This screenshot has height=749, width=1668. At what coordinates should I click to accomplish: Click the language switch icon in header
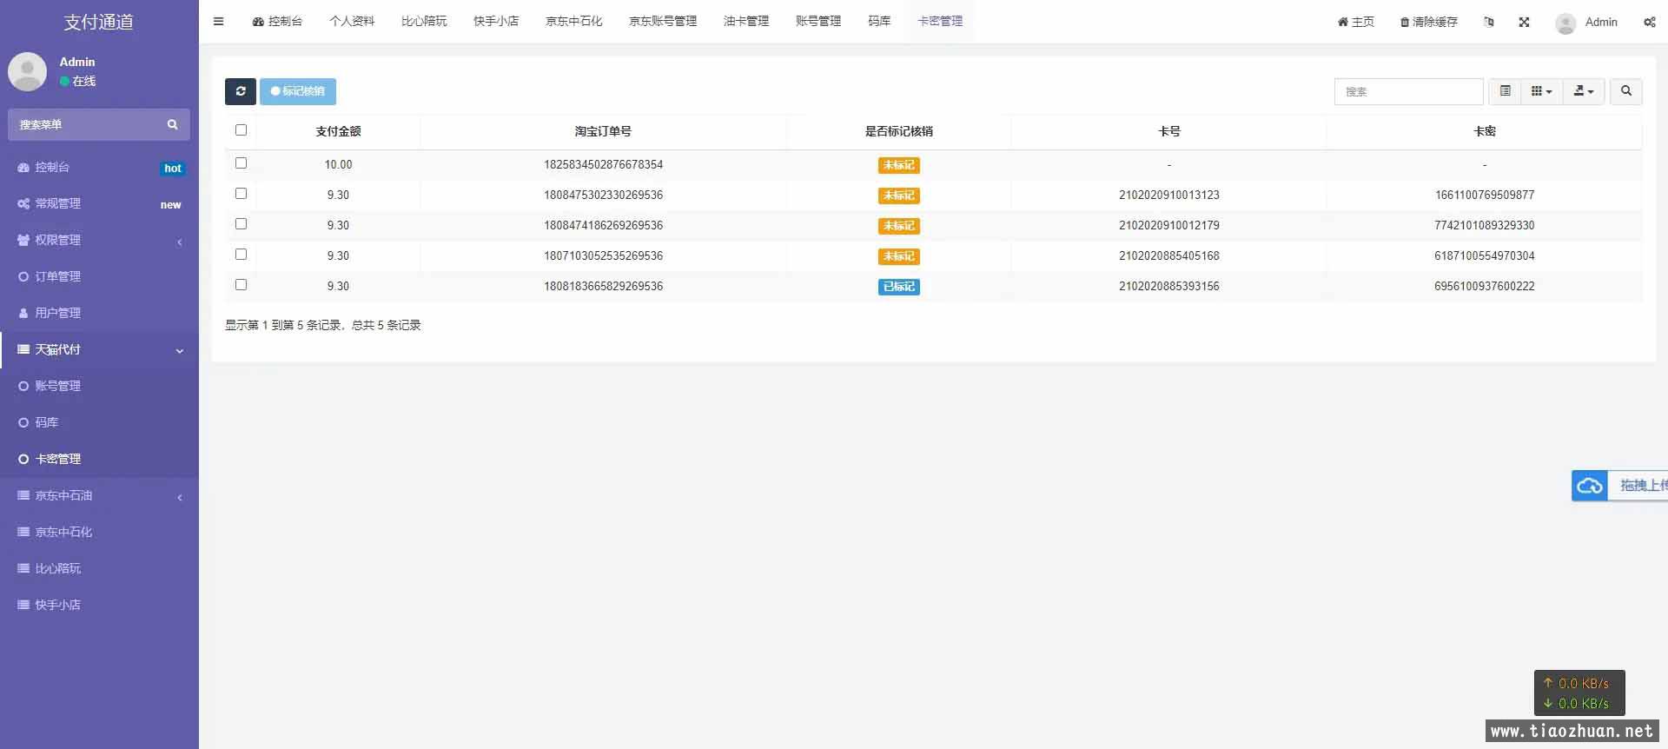(x=1489, y=22)
